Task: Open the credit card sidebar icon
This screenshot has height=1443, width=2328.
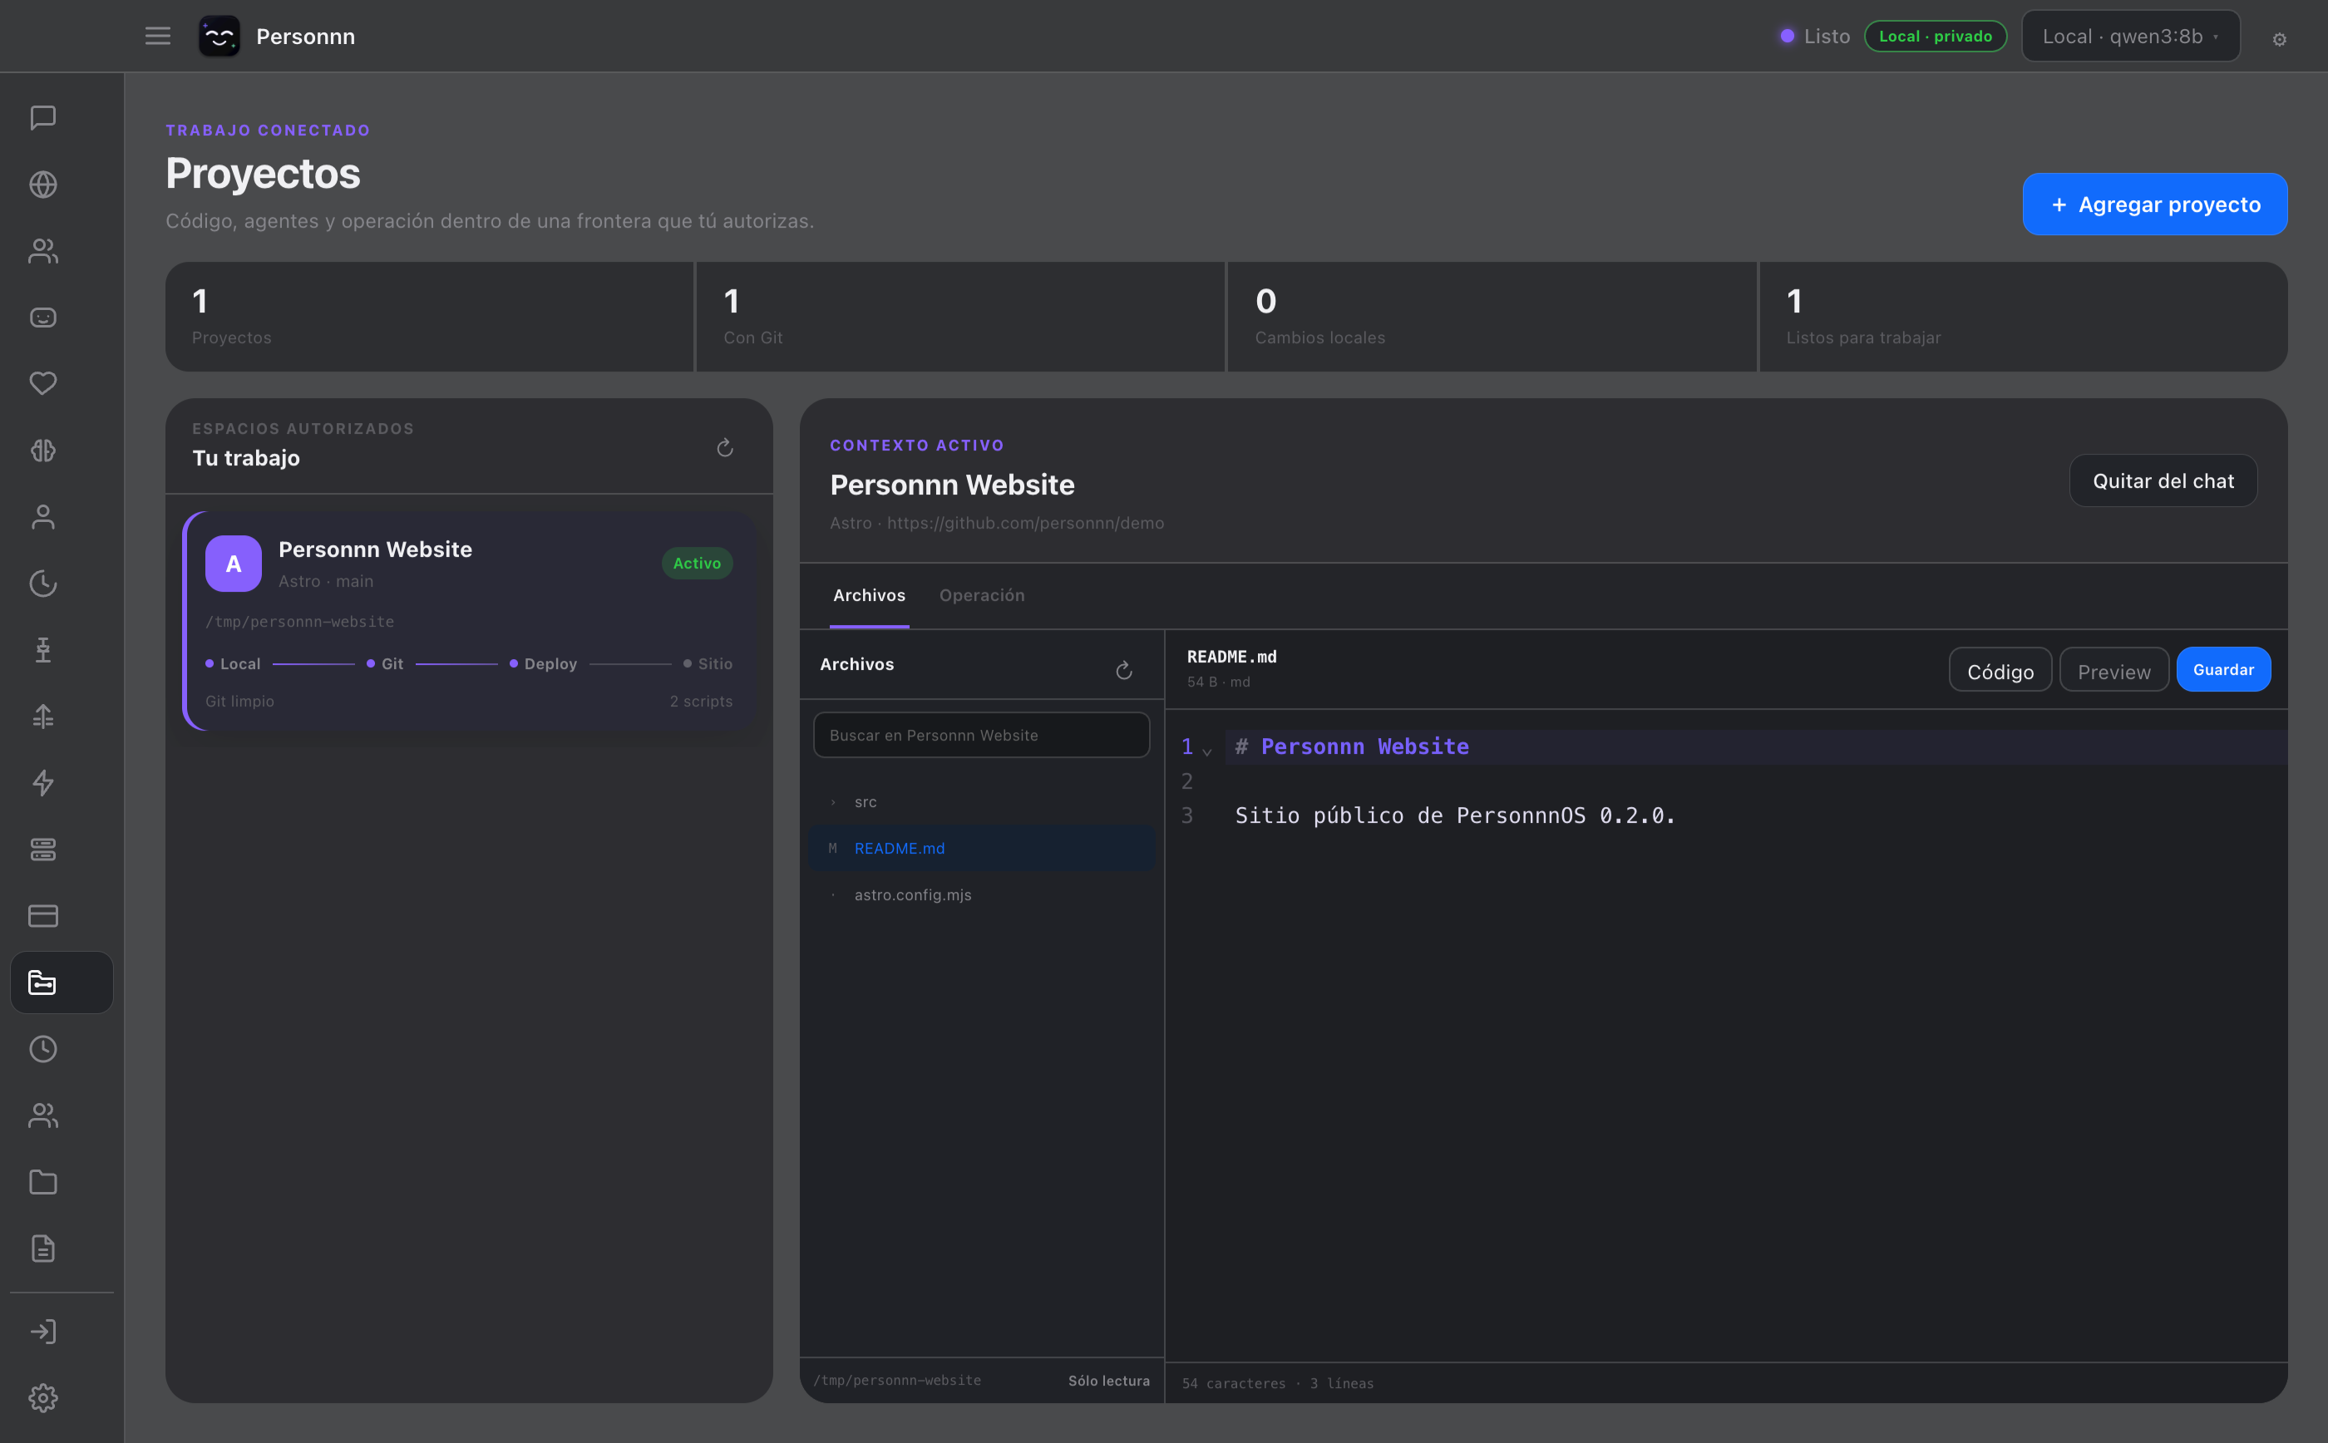Action: [x=43, y=916]
